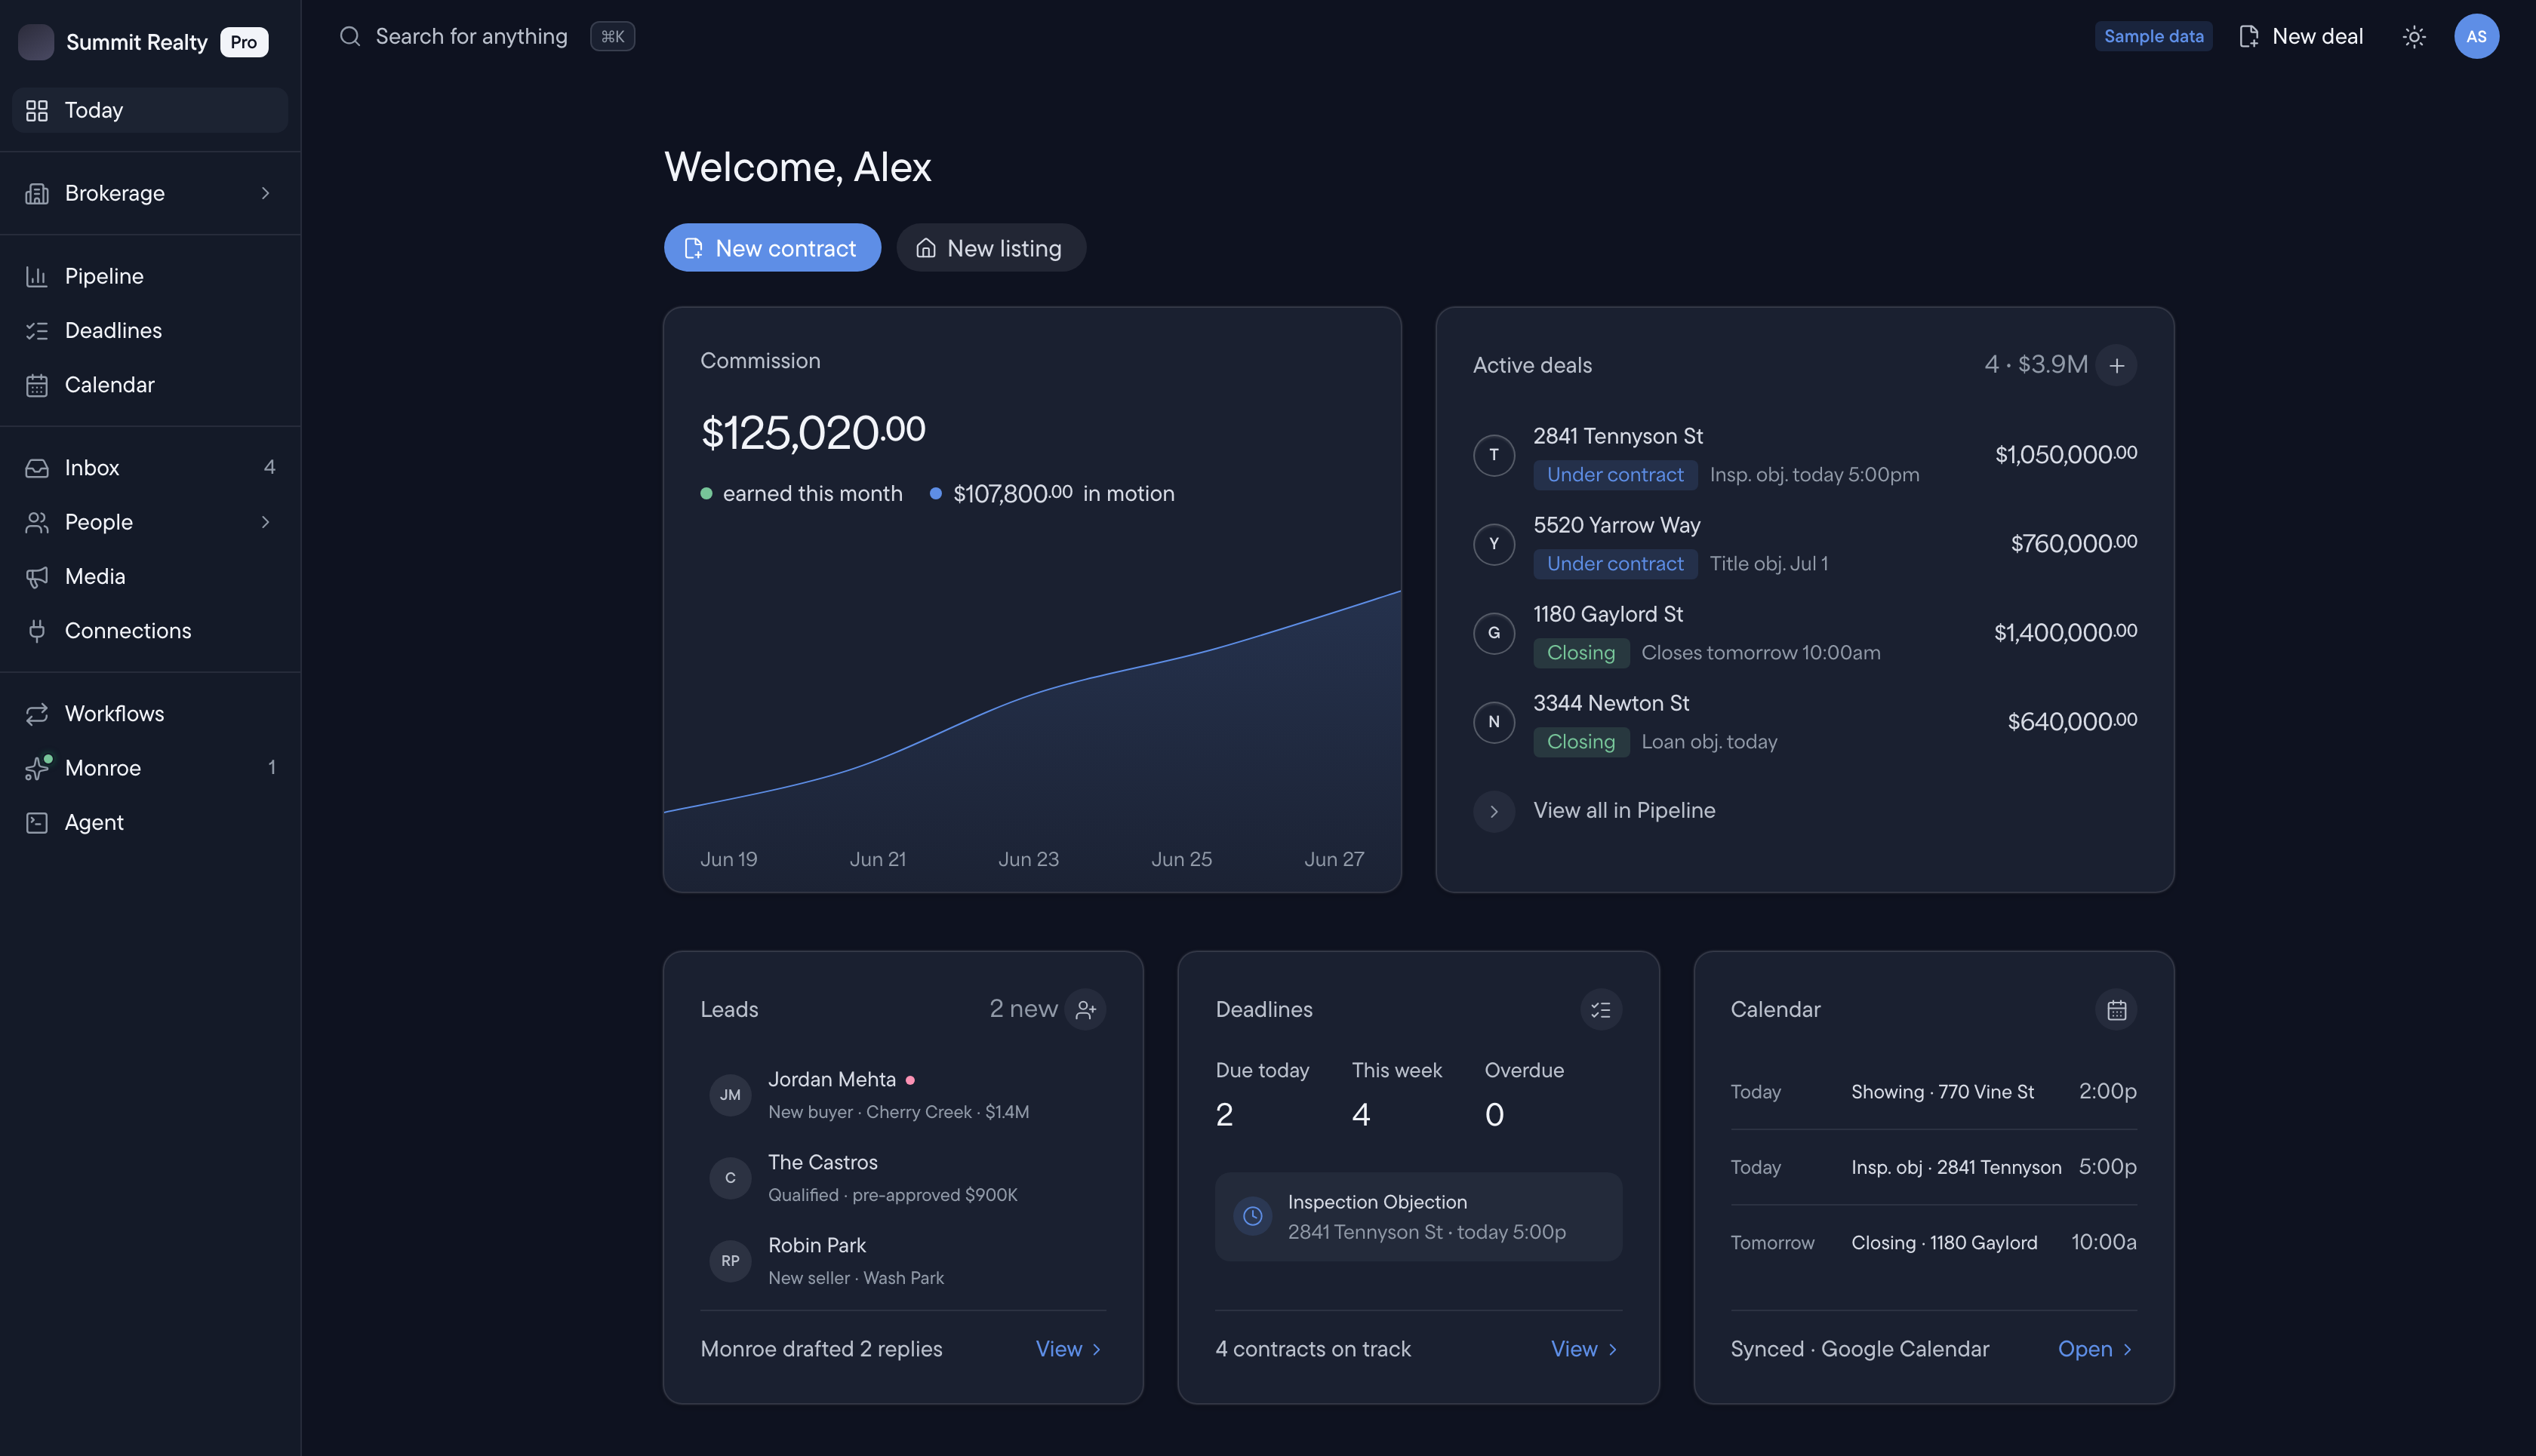The height and width of the screenshot is (1456, 2536).
Task: Open Closing 1180 Gaylord event
Action: tap(1934, 1243)
